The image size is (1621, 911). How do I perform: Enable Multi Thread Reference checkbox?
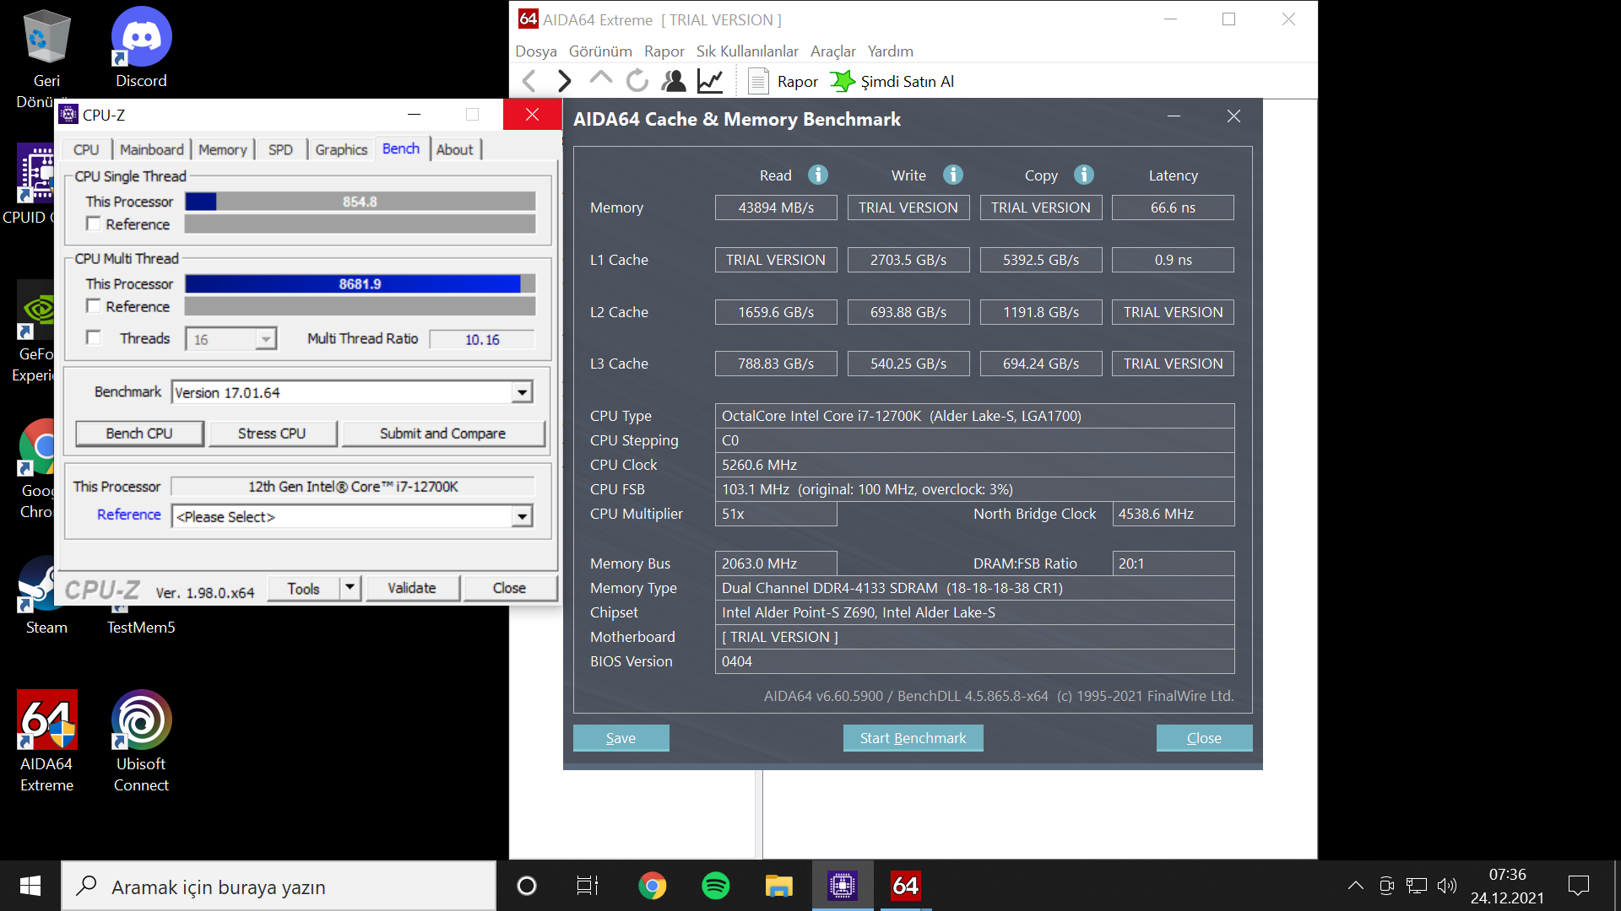pos(94,305)
